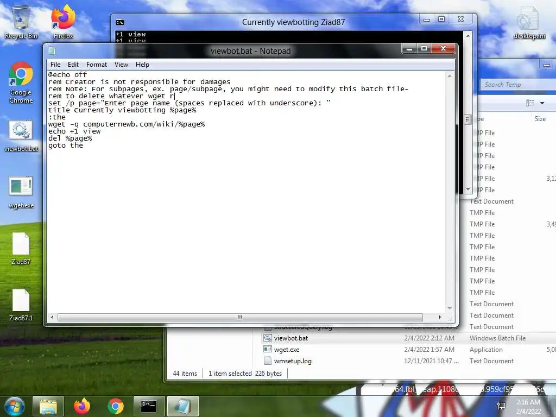This screenshot has width=556, height=417.
Task: Click wget.exe file icon in Explorer
Action: [x=268, y=350]
